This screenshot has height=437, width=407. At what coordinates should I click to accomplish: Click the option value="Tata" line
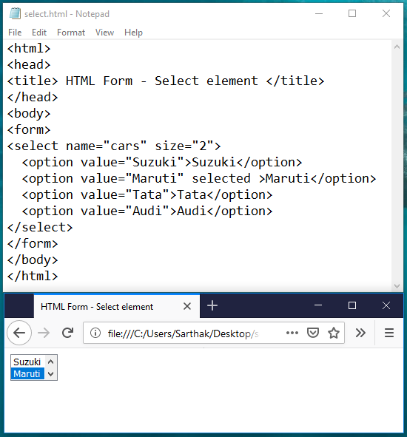147,194
